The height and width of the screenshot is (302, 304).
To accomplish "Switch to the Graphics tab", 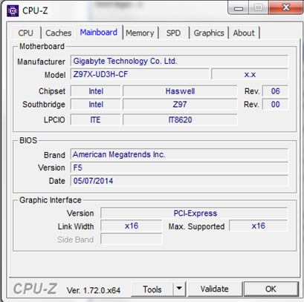I will click(x=209, y=33).
